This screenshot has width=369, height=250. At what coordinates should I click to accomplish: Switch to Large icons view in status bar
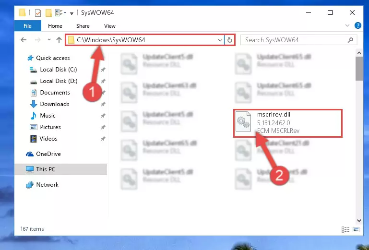tap(356, 229)
